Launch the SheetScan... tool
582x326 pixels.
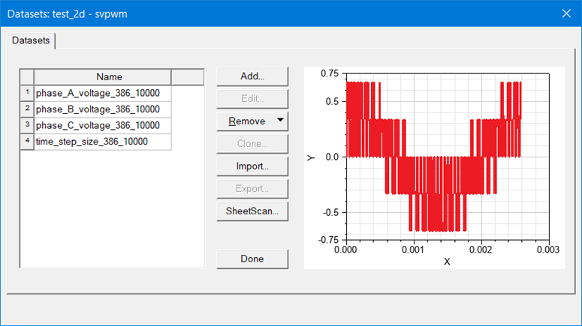point(252,211)
